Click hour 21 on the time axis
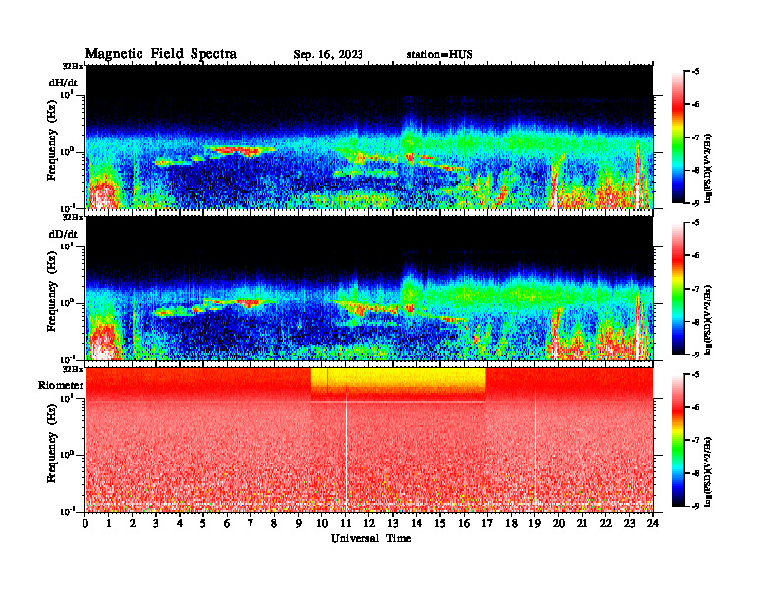 (x=582, y=523)
